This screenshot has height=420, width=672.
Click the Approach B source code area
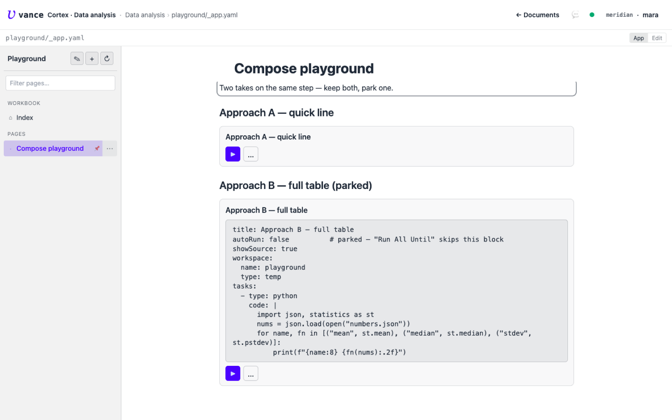pyautogui.click(x=396, y=291)
